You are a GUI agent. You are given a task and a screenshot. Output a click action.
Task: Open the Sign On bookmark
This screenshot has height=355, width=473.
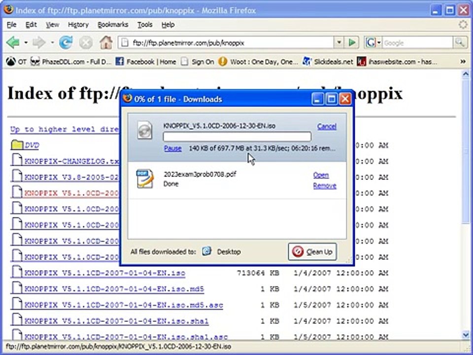tap(198, 62)
